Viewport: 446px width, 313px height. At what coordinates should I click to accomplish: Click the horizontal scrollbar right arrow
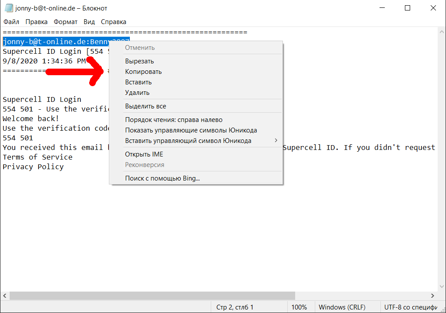[432, 296]
